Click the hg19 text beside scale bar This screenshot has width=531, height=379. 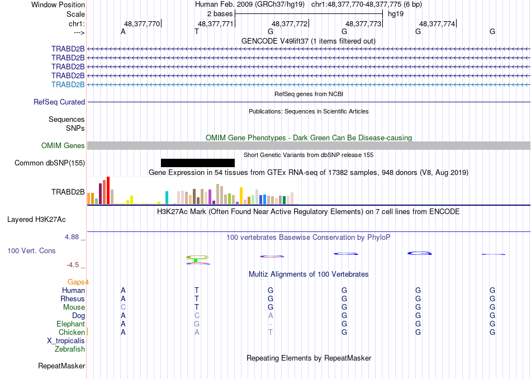(x=396, y=14)
